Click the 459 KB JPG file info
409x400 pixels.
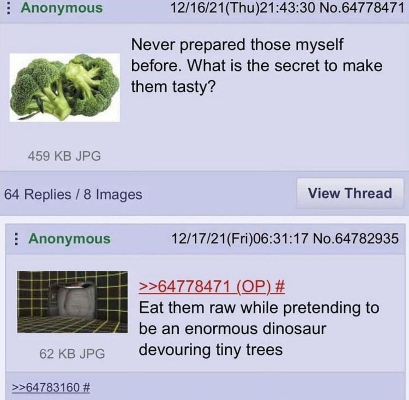click(x=64, y=156)
